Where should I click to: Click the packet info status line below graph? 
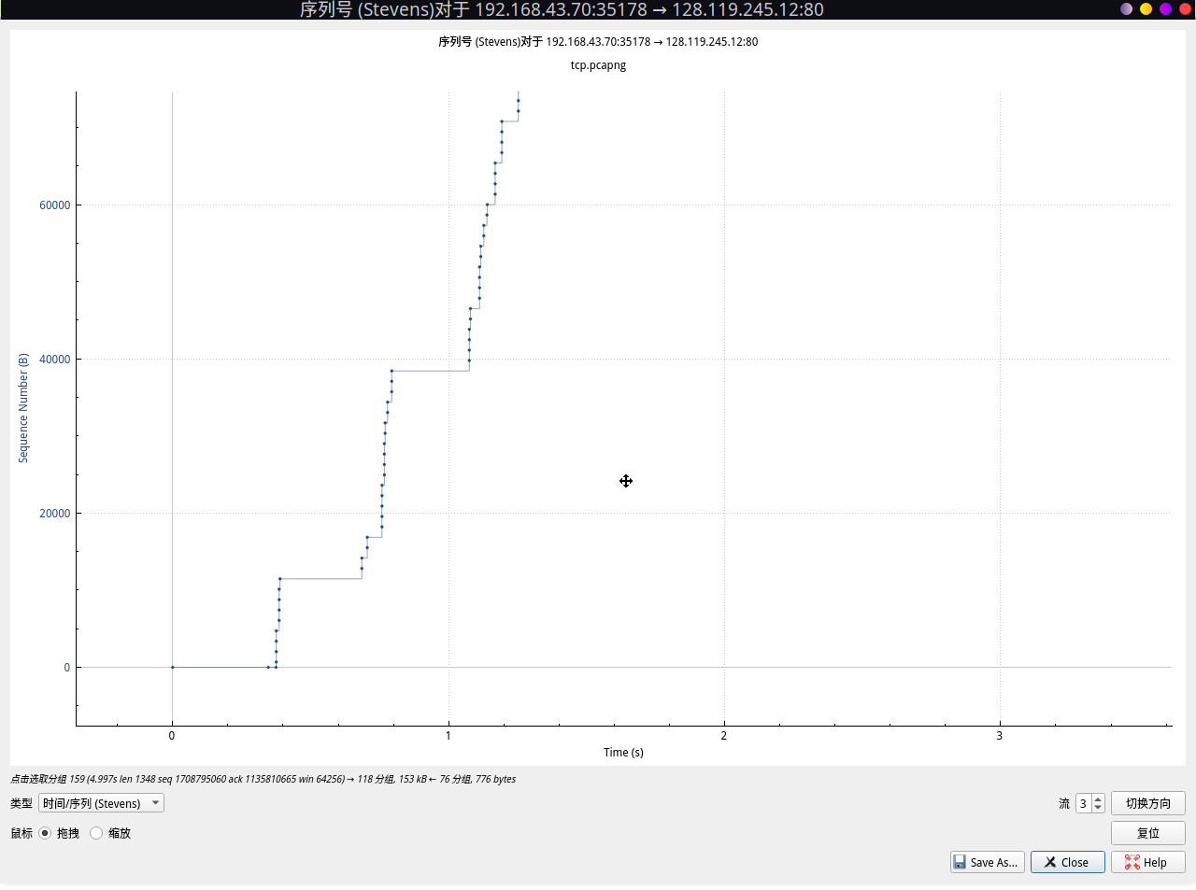pos(263,779)
